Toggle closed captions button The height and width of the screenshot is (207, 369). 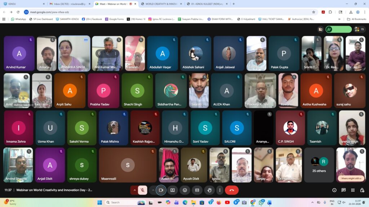tap(197, 190)
